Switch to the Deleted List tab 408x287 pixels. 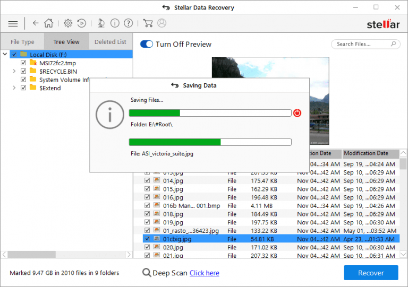pyautogui.click(x=110, y=41)
